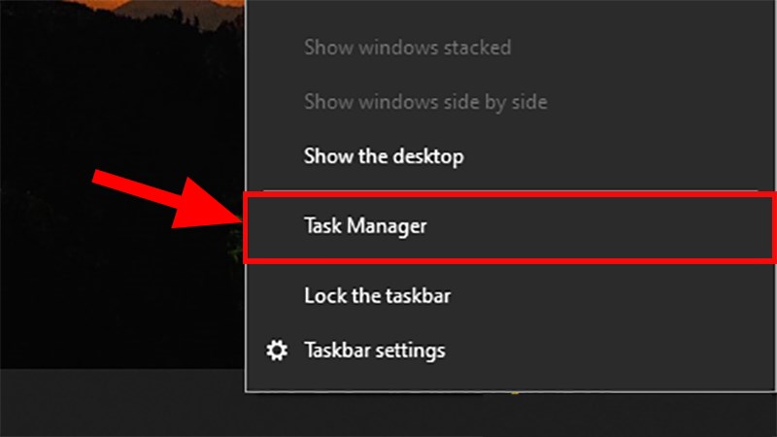This screenshot has width=777, height=437.
Task: Click the gear icon beside Taskbar settings
Action: click(277, 350)
